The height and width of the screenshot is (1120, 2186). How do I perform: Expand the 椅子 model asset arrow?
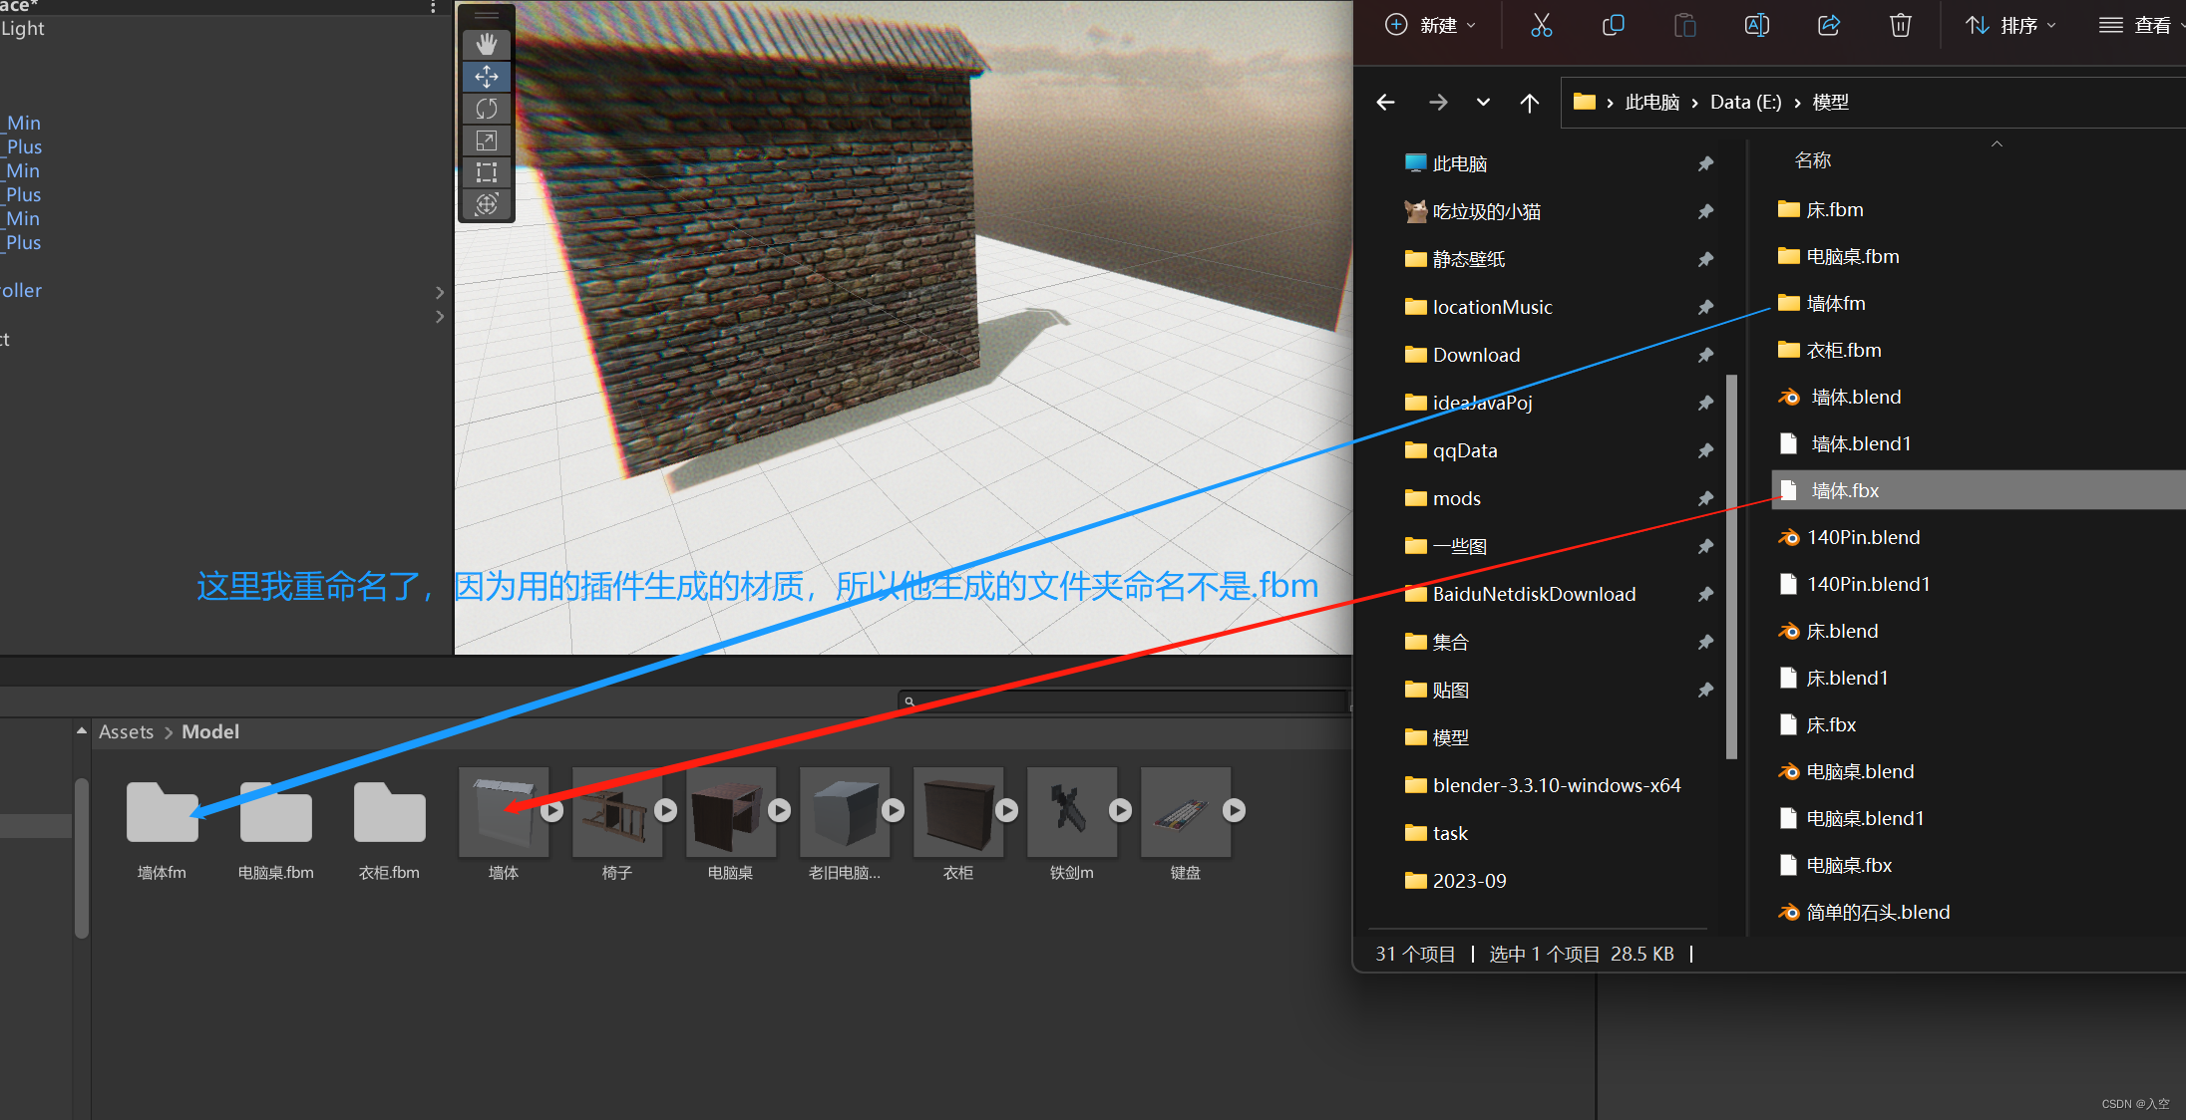coord(665,811)
